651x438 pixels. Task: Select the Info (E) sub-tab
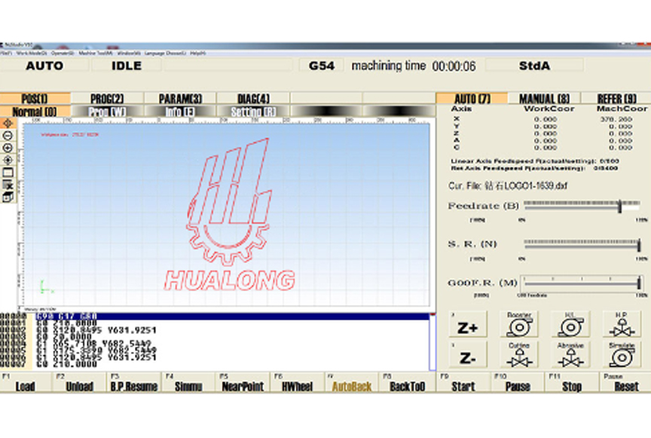point(180,112)
